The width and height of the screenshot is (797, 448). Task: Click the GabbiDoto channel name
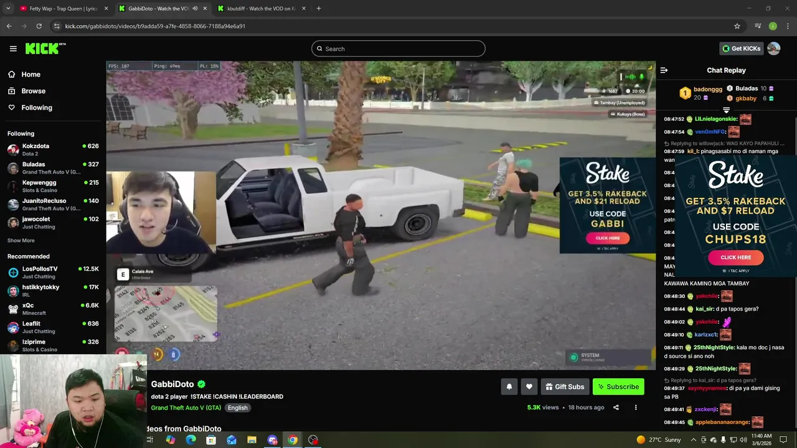pos(172,385)
